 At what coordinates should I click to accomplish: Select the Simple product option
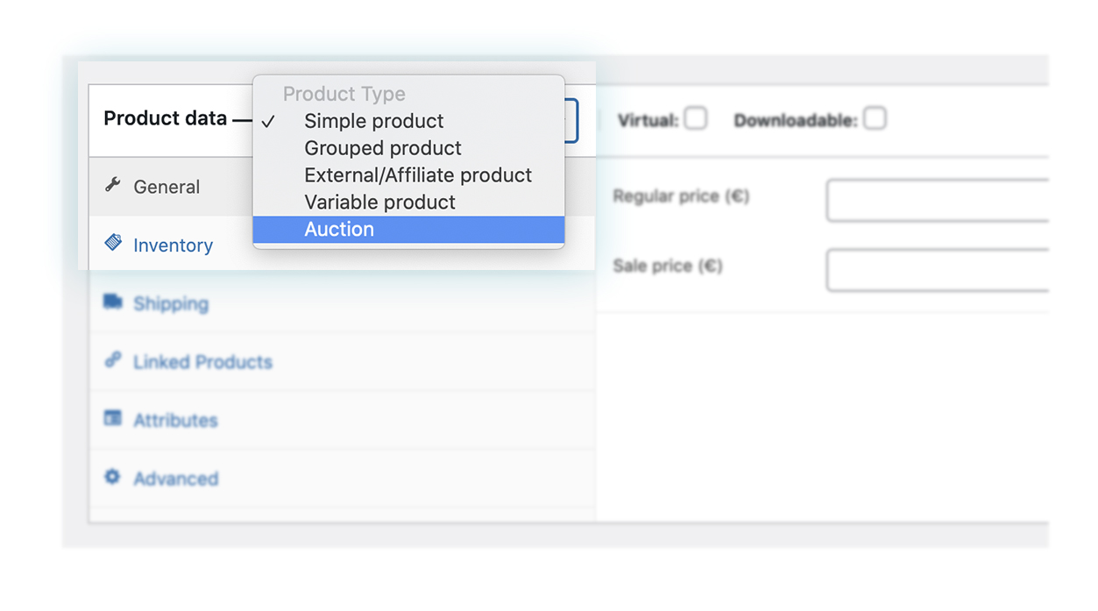tap(374, 121)
